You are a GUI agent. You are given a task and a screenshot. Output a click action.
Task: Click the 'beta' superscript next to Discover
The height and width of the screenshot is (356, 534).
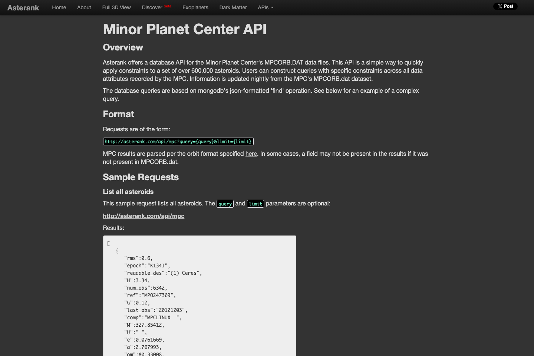coord(168,6)
